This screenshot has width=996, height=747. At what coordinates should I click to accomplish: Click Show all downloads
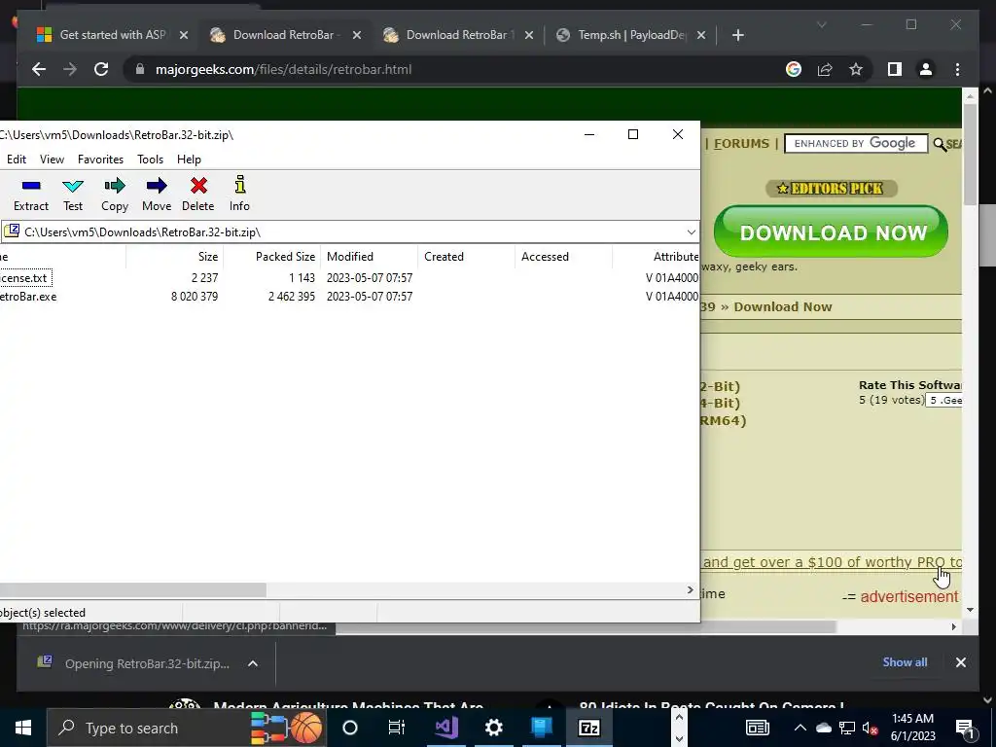click(905, 661)
